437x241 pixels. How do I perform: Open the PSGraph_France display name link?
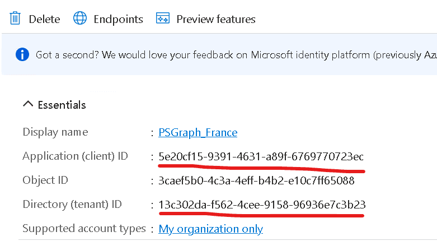(x=198, y=133)
